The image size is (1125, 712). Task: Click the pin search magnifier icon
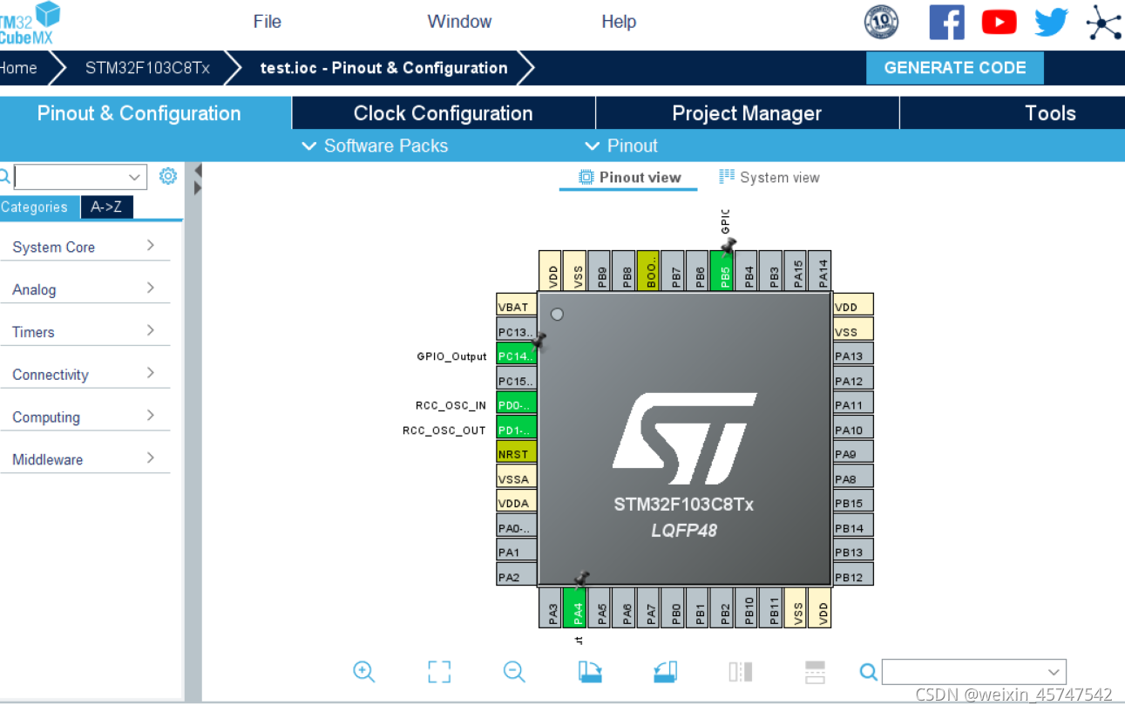tap(868, 672)
